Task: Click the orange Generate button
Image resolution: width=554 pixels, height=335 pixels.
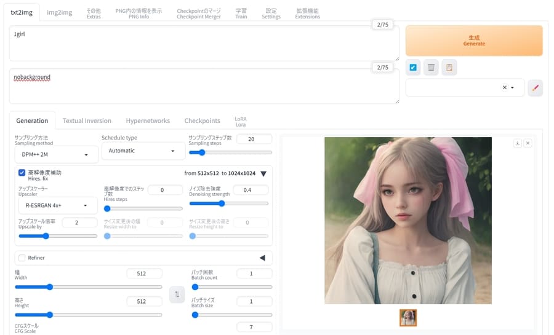Action: pyautogui.click(x=474, y=41)
